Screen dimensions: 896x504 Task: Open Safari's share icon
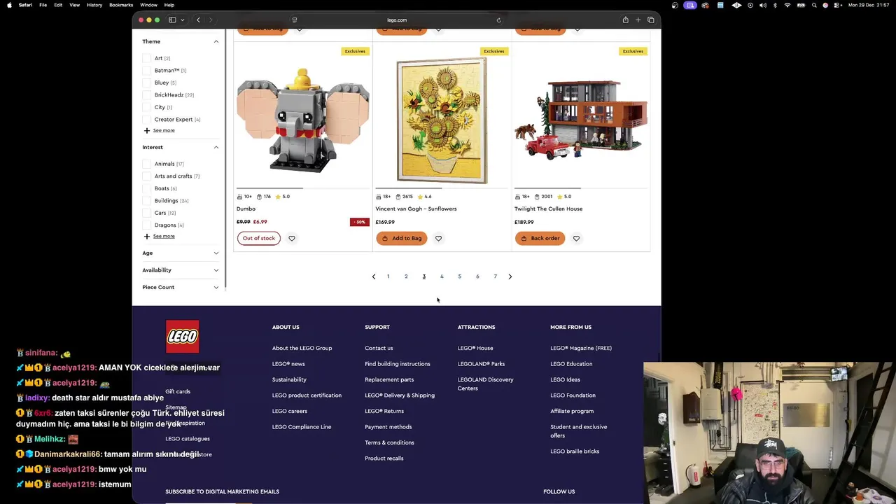pyautogui.click(x=625, y=20)
